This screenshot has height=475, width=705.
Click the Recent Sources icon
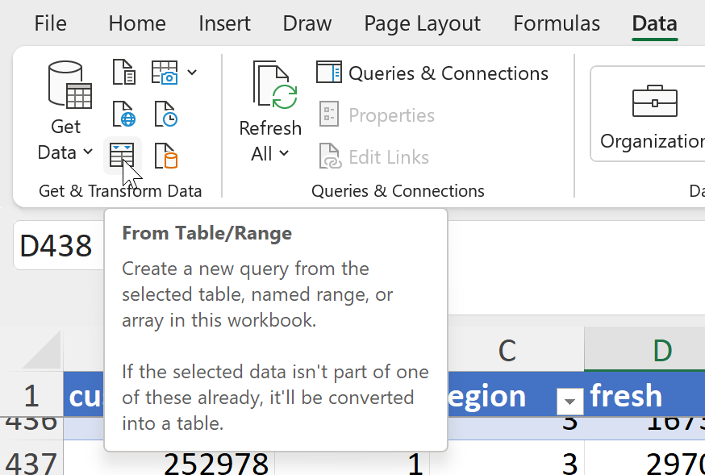click(166, 114)
